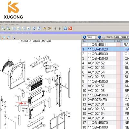Click the Ord column header

pyautogui.click(x=118, y=41)
